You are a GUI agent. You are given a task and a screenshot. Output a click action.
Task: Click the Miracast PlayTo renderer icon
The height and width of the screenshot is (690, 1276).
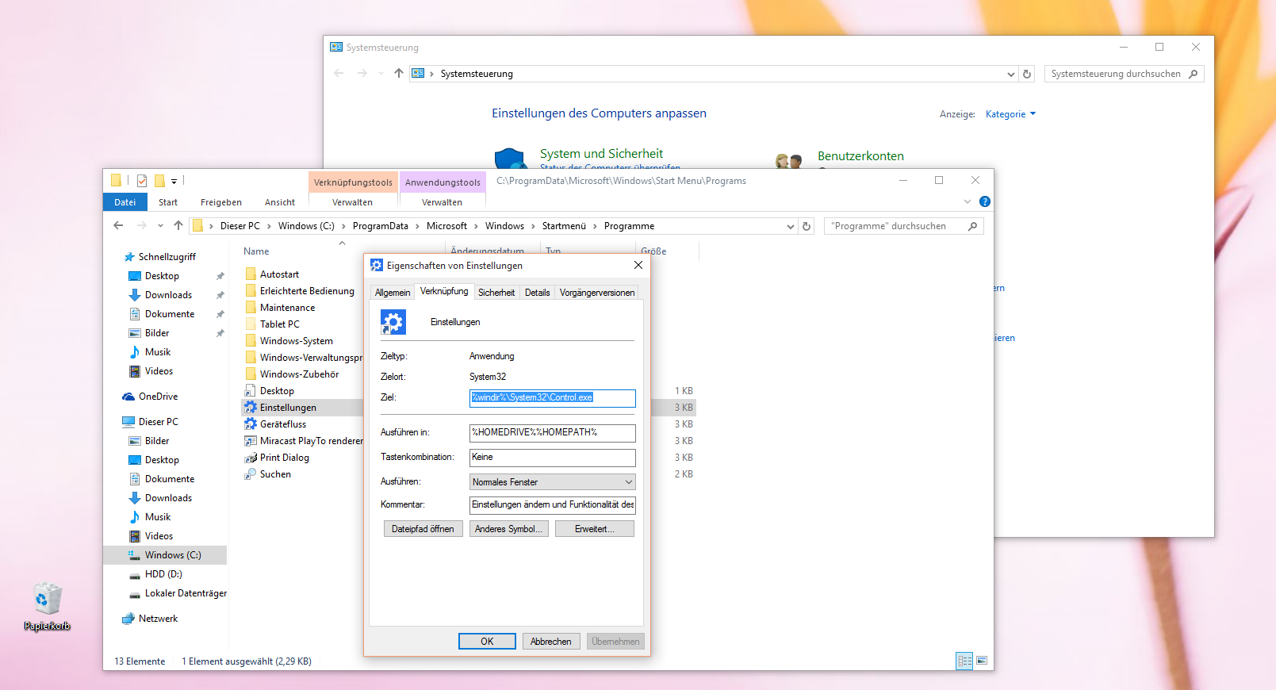251,441
